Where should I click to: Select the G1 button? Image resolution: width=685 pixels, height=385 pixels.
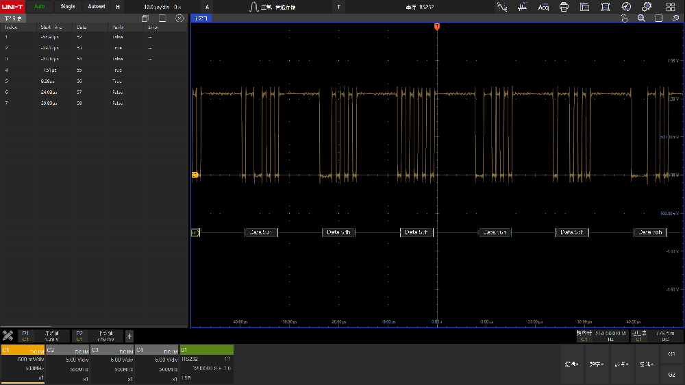(671, 353)
